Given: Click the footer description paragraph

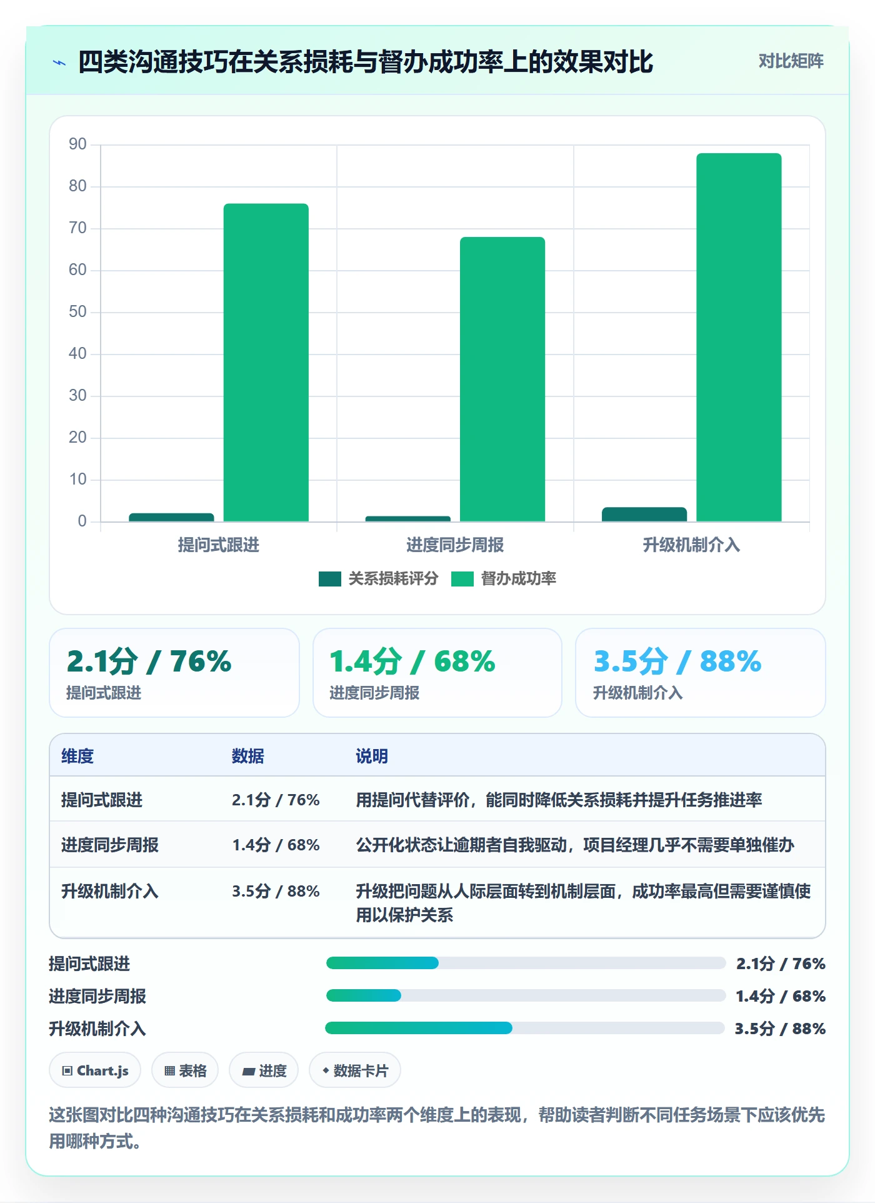Looking at the screenshot, I should tap(437, 1128).
